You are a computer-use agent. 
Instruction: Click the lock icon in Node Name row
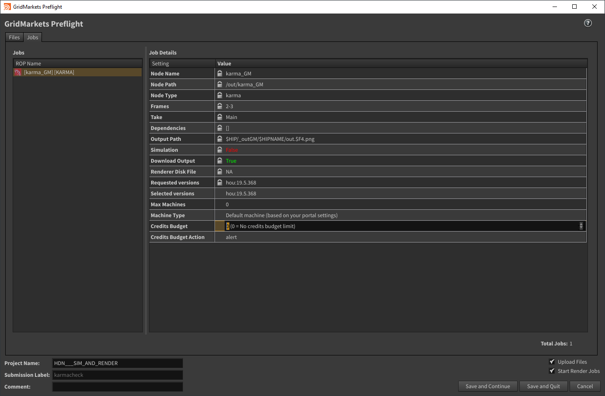click(220, 73)
